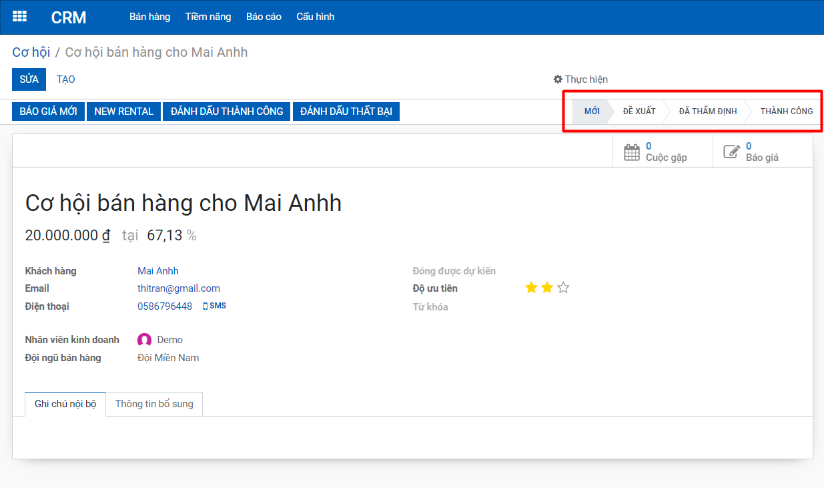Click the SỬA button
Image resolution: width=824 pixels, height=488 pixels.
pyautogui.click(x=29, y=79)
